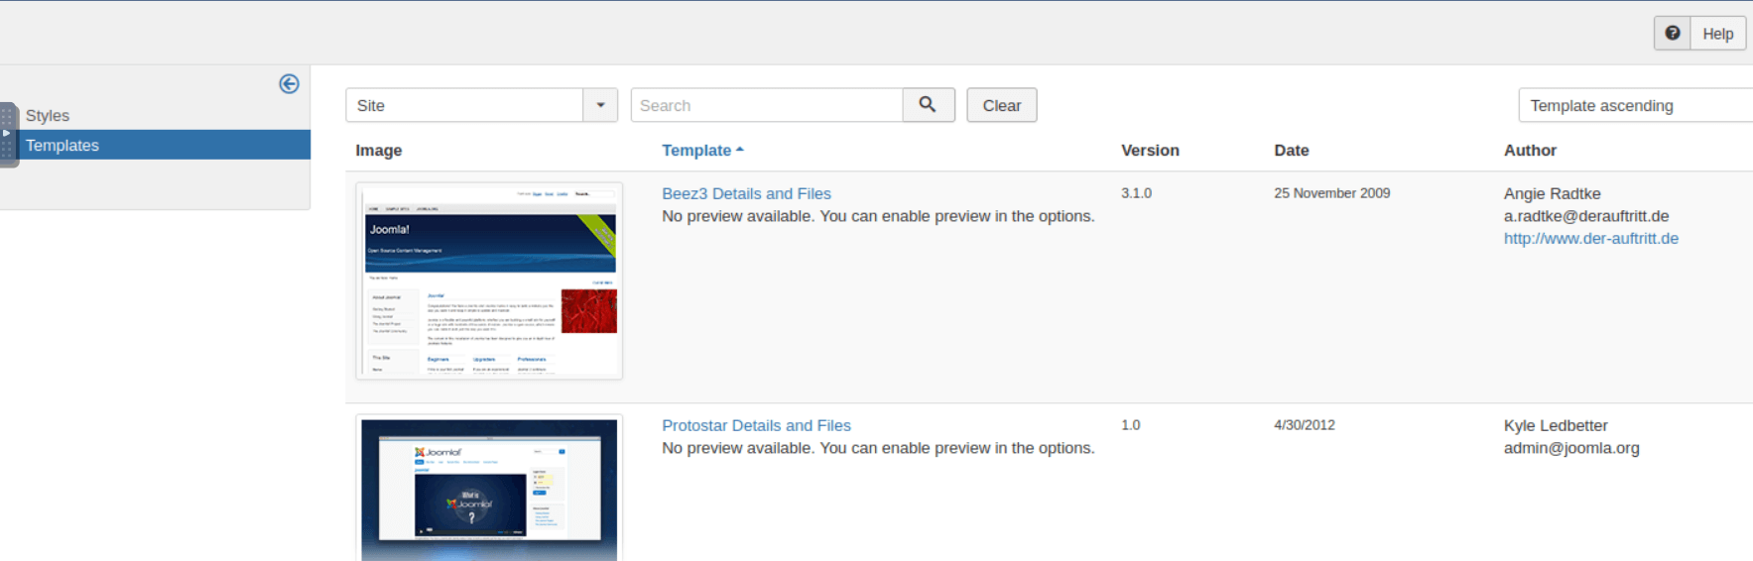1753x561 pixels.
Task: Click the Beez3 template preview thumbnail
Action: point(489,280)
